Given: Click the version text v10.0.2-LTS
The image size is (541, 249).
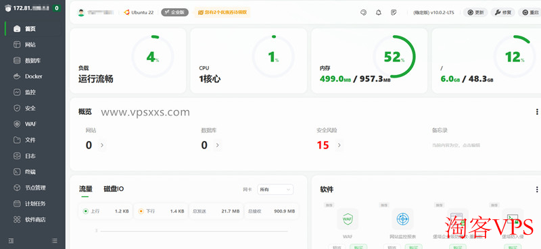Looking at the screenshot, I should (x=442, y=12).
